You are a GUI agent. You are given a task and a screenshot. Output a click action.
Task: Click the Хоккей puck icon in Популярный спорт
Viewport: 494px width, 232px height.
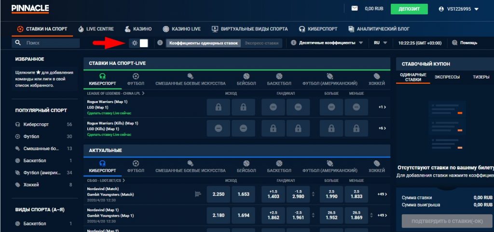tap(18, 185)
